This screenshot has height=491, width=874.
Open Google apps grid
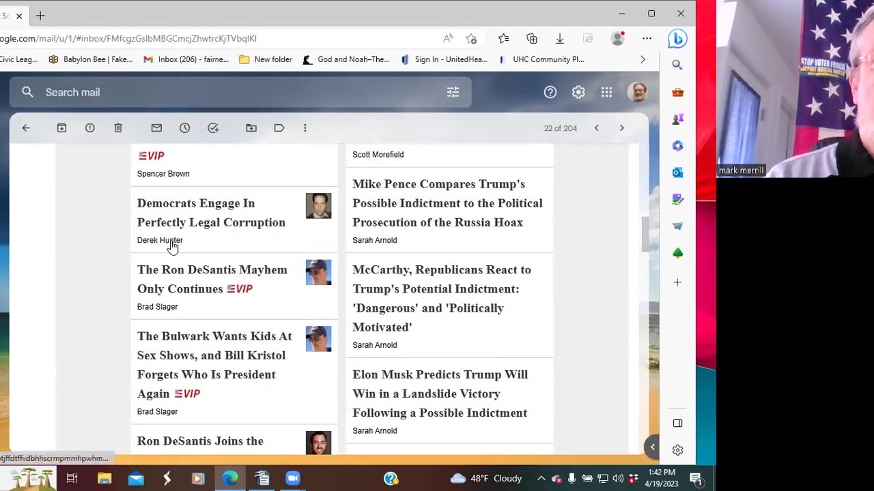[606, 92]
